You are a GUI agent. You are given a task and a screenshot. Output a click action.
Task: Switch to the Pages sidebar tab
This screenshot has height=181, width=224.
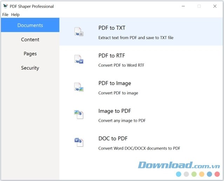(x=30, y=54)
